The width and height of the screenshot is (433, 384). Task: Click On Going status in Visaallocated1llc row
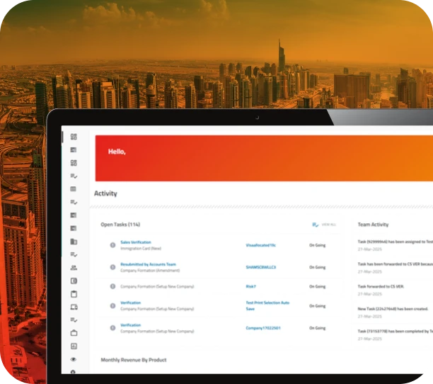(317, 245)
